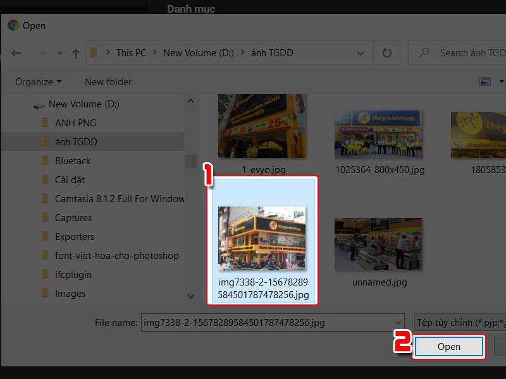The width and height of the screenshot is (506, 379).
Task: Click ảnh TGDD in the address path
Action: [272, 53]
